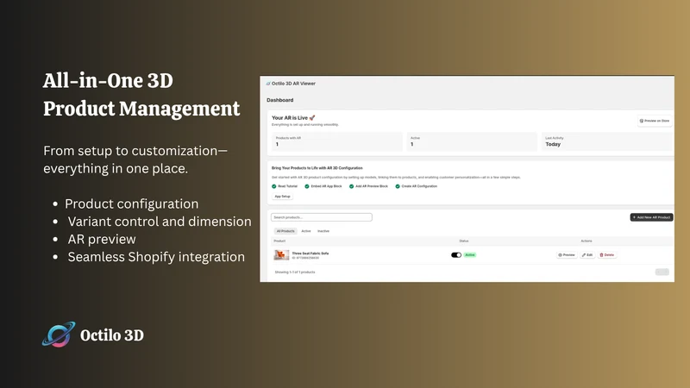Preview the Three Seat Fabric Sofa
690x388 pixels.
pos(567,254)
